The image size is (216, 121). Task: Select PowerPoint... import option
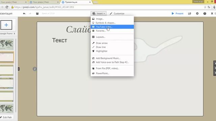(112, 73)
